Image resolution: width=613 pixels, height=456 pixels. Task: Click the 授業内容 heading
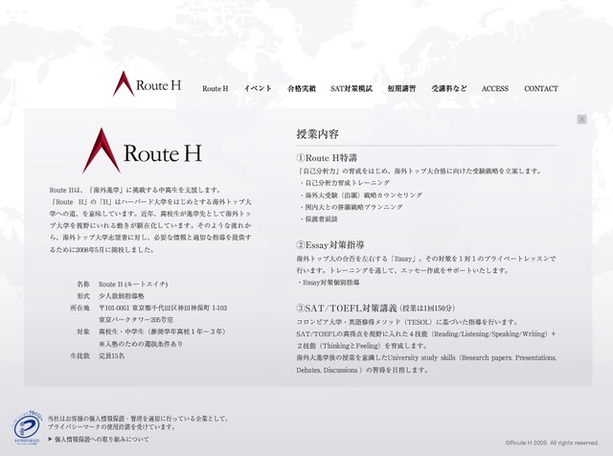pos(317,134)
